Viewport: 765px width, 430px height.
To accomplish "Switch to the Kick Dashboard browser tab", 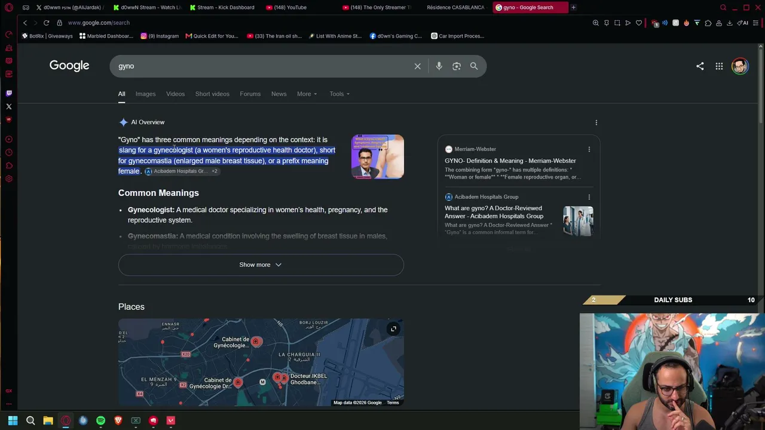I will tap(221, 7).
